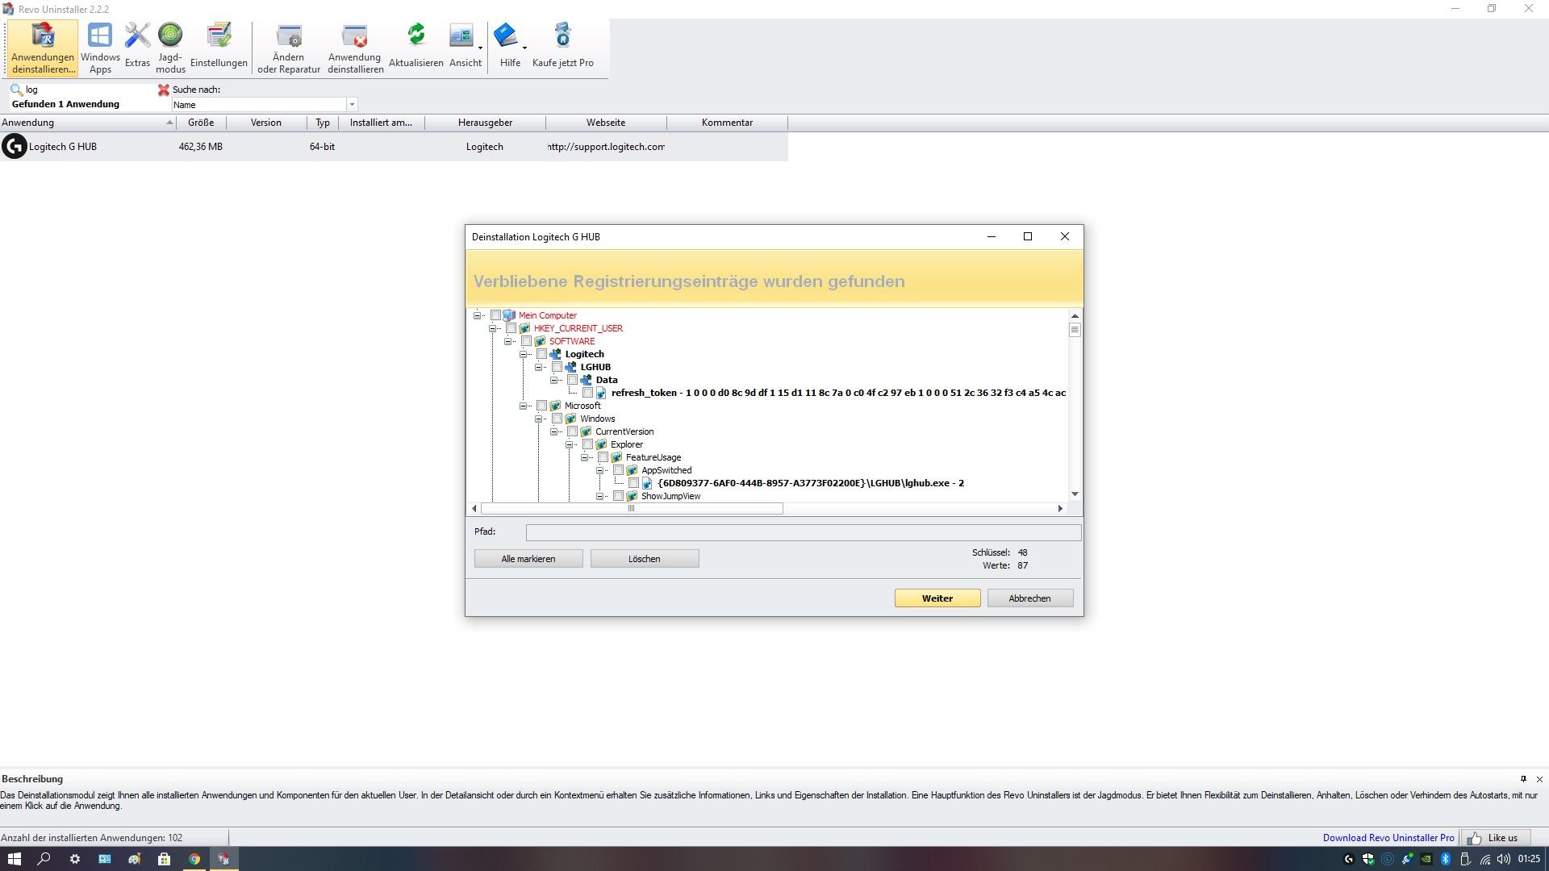Viewport: 1549px width, 871px height.
Task: Activate Jagdmodus target icon
Action: (170, 48)
